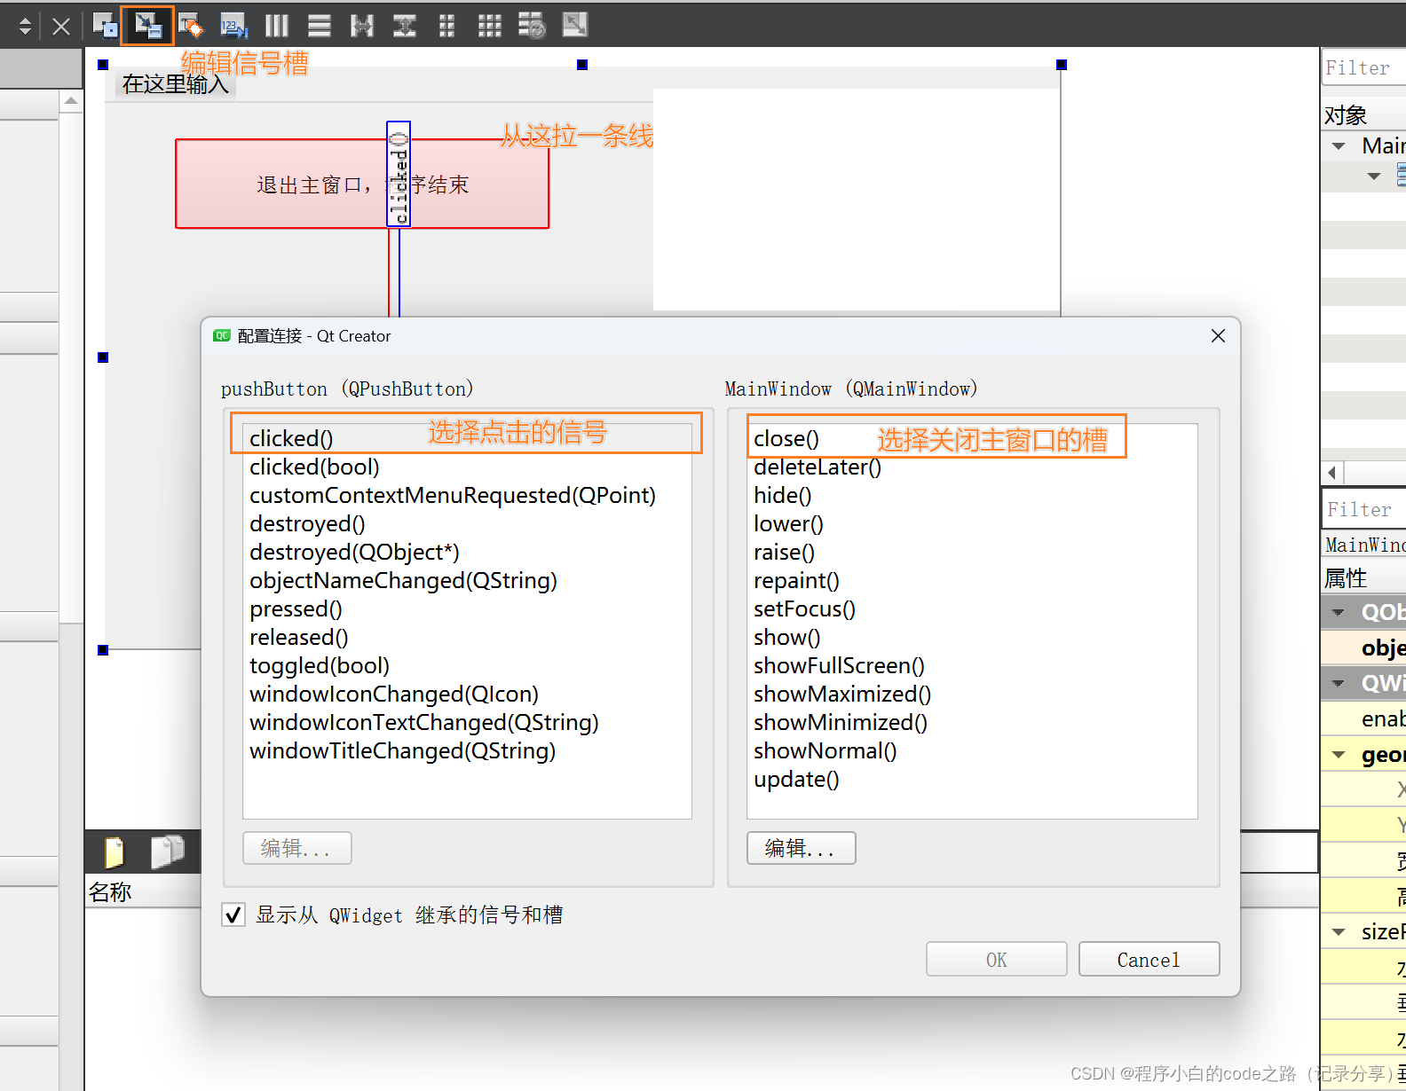Click 编辑... under pushButton signals list
The height and width of the screenshot is (1091, 1406).
(x=297, y=848)
